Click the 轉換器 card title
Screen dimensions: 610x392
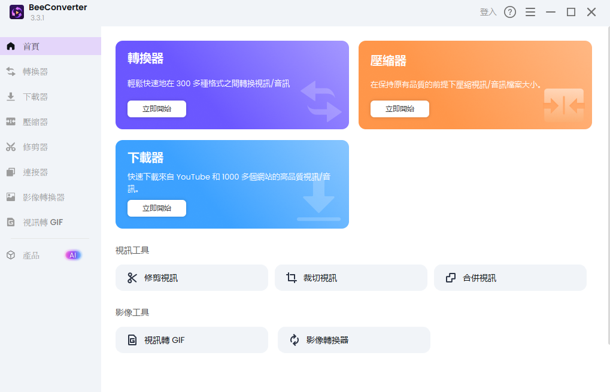click(x=145, y=58)
